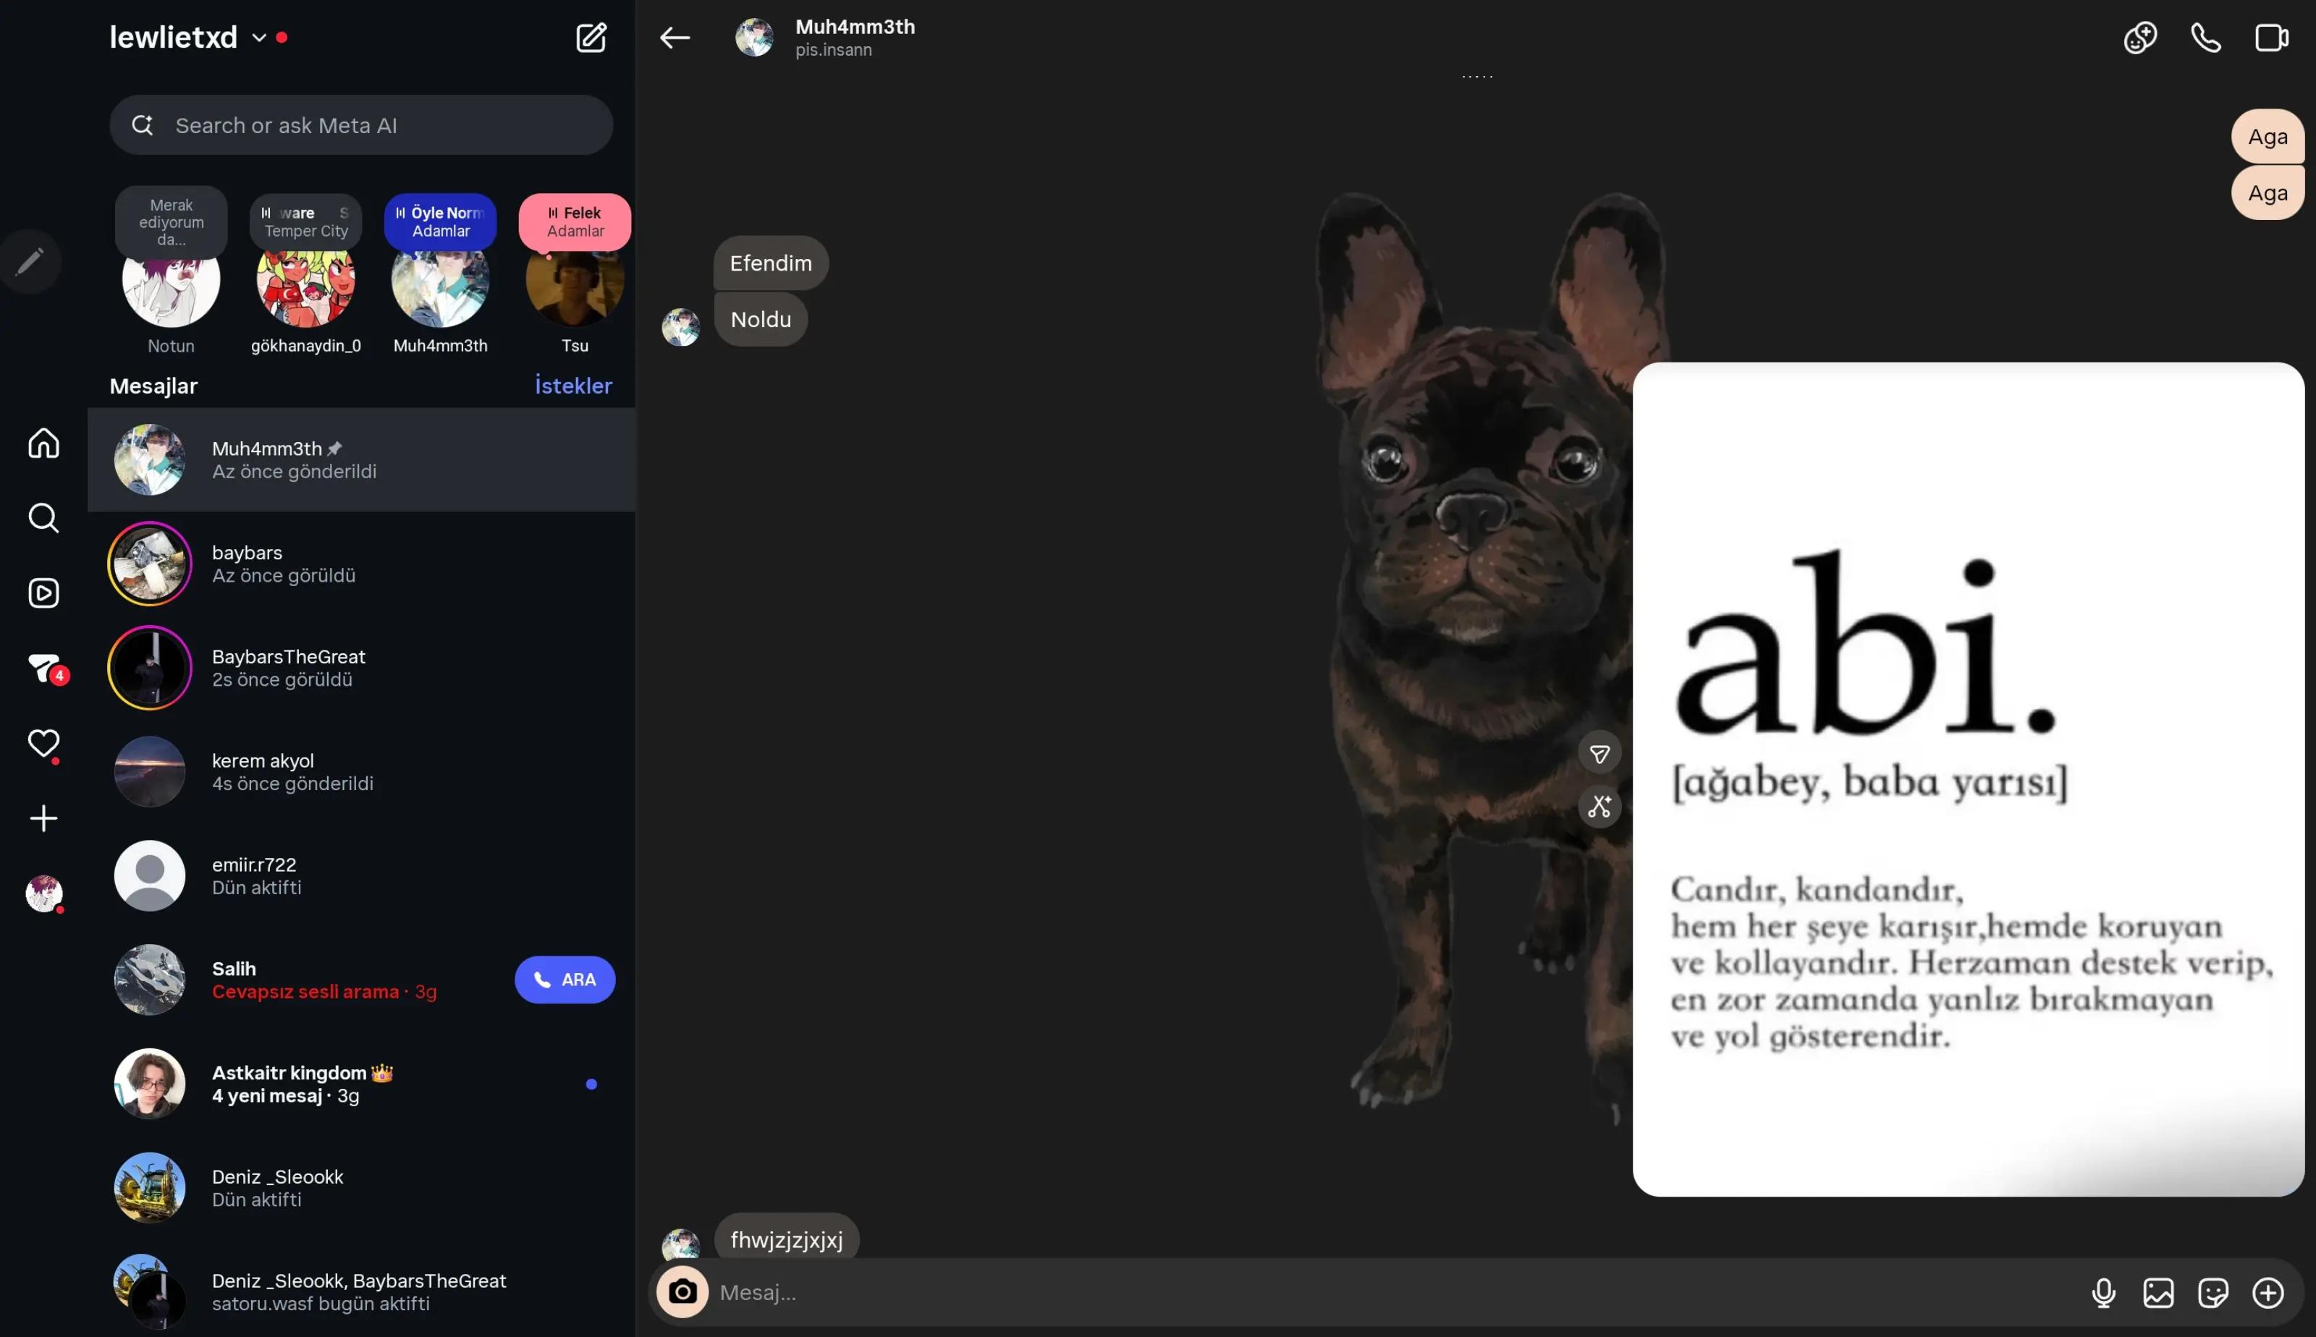Start a video call with Muh4mm3th

pos(2272,38)
